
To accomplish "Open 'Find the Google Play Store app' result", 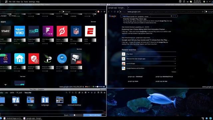I will point(135,19).
